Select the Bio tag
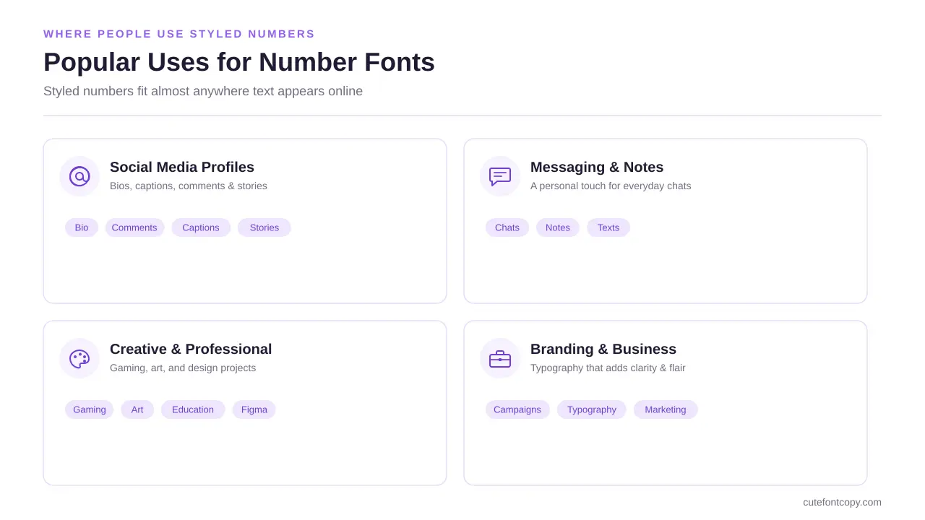Image resolution: width=925 pixels, height=520 pixels. (x=82, y=227)
